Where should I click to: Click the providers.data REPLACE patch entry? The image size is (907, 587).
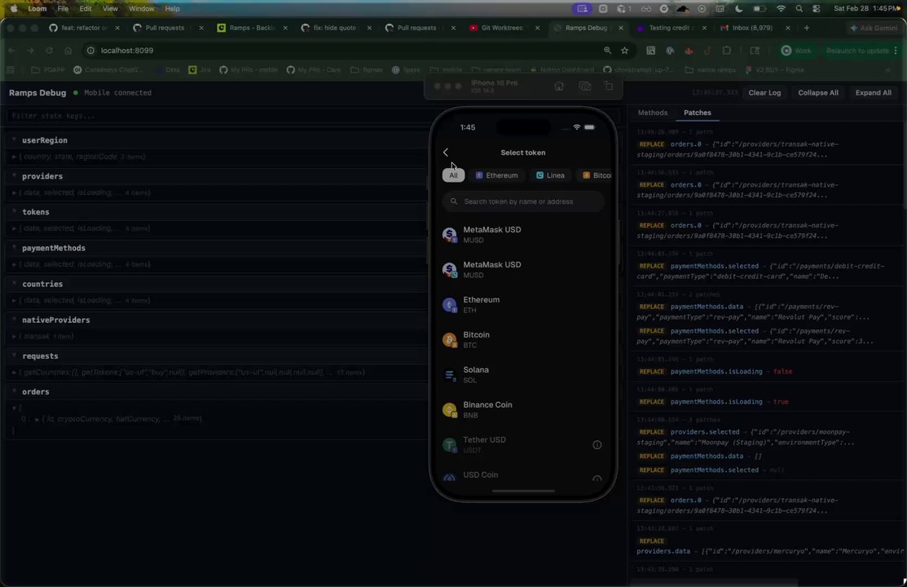click(770, 546)
